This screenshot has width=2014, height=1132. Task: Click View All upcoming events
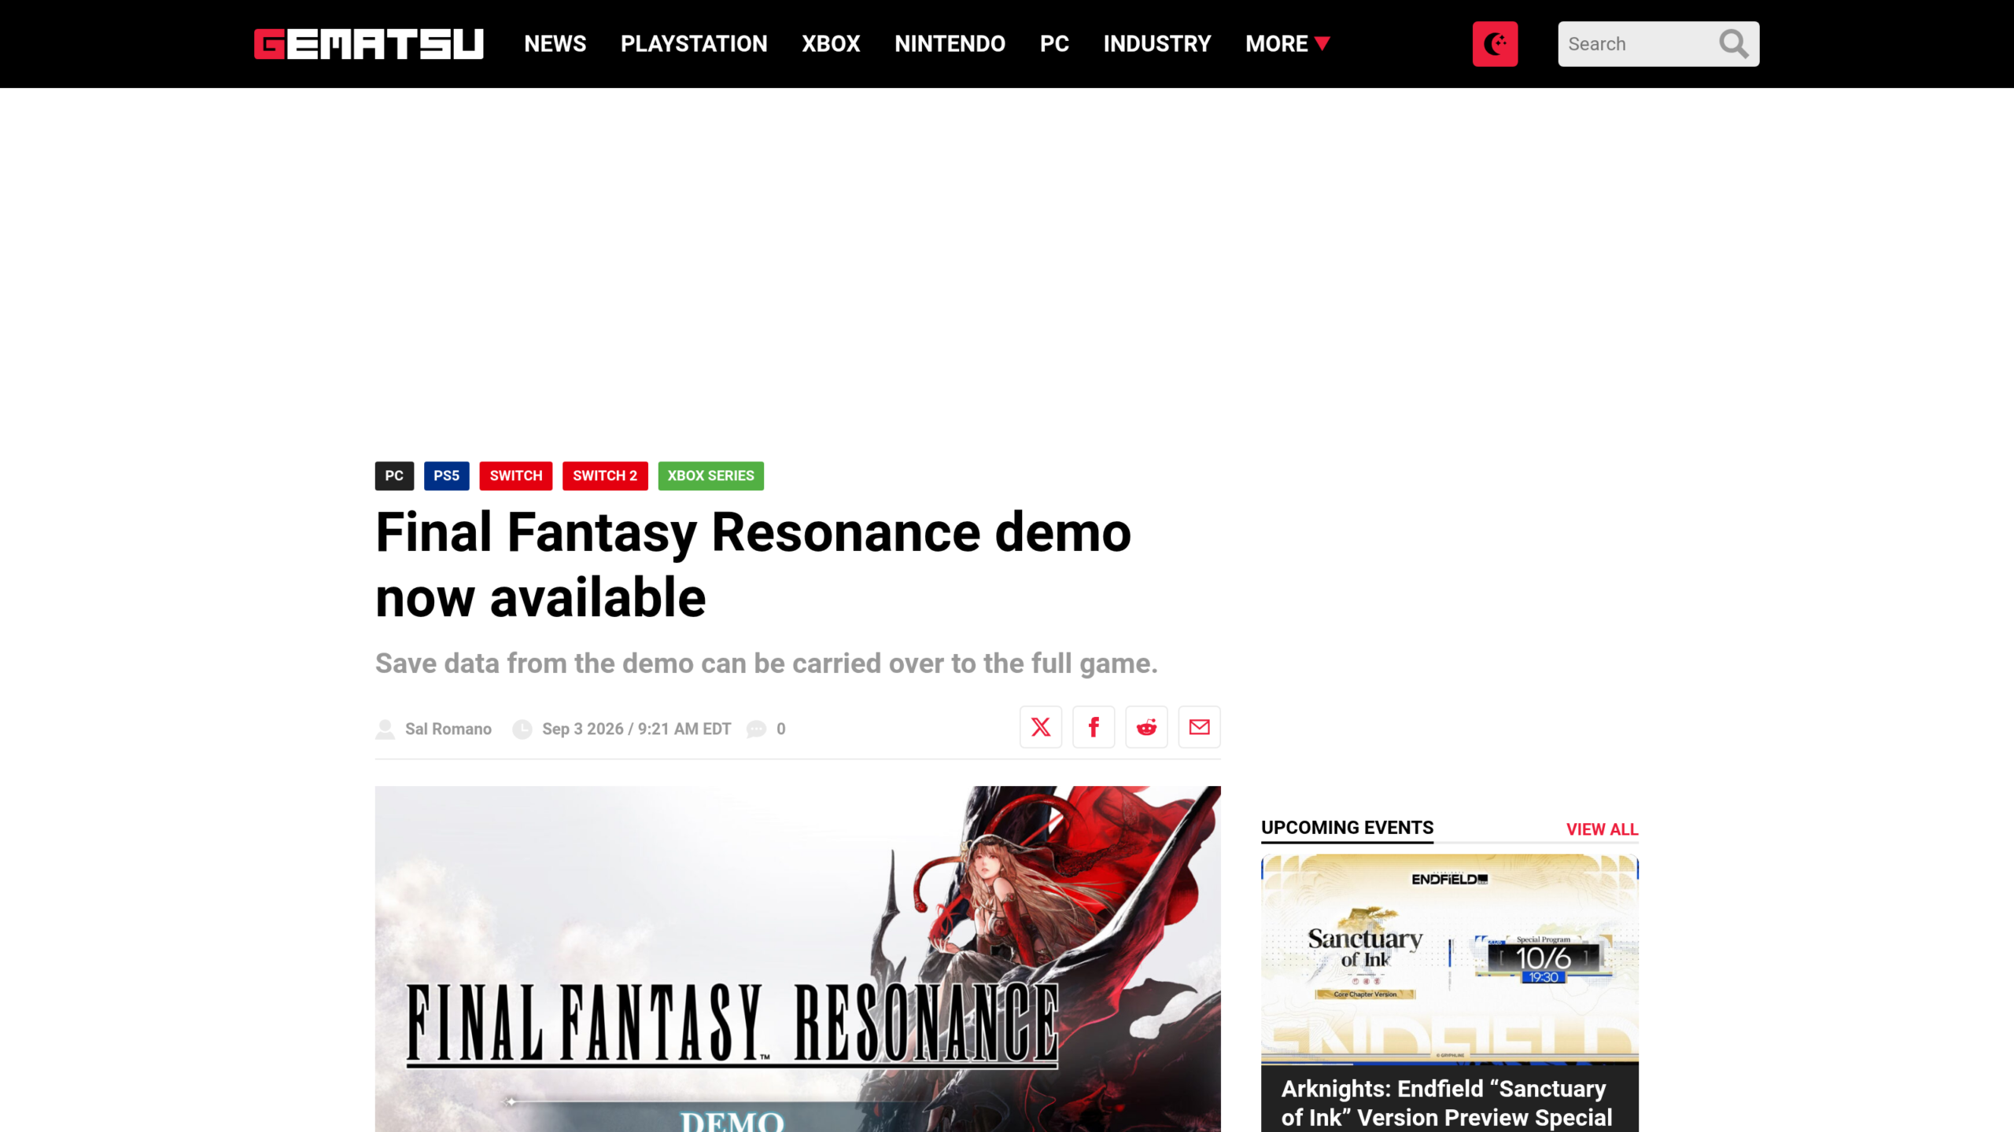(1602, 829)
